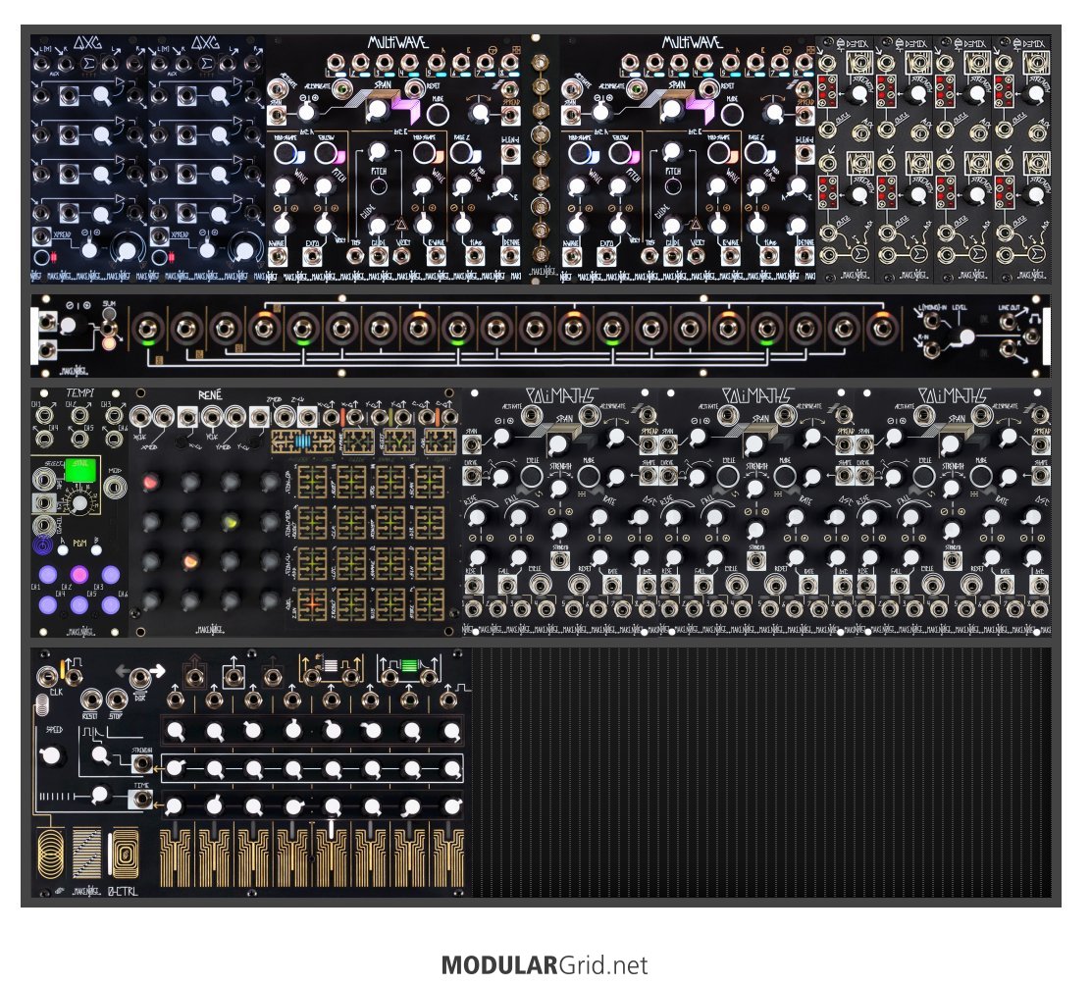Adjust the Tempi select dial knob
The height and width of the screenshot is (986, 1091).
coord(80,503)
